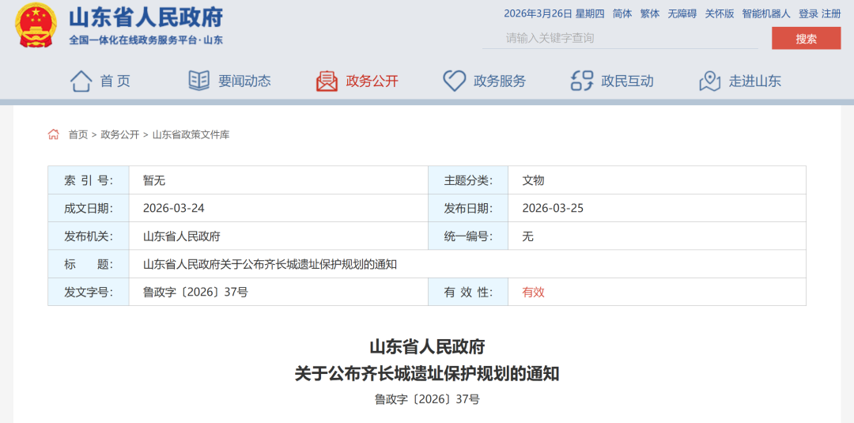Open the 登录 login link

808,13
